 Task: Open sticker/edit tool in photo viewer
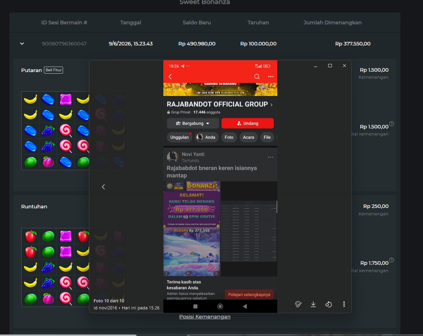point(298,304)
